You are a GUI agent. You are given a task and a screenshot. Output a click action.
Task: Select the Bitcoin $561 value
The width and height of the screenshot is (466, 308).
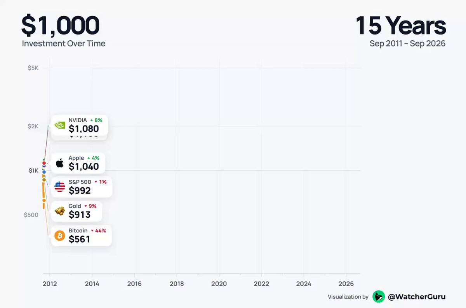click(79, 239)
